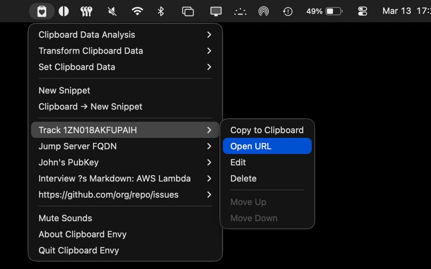Open the audio tuning knobs menu bar icon
Image resolution: width=431 pixels, height=269 pixels.
(86, 11)
